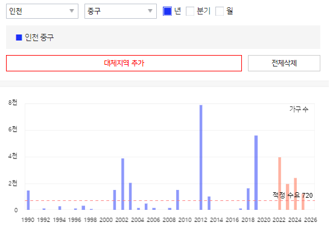330x228 pixels.
Task: Click the 1990 blue bar
Action: (x=28, y=200)
